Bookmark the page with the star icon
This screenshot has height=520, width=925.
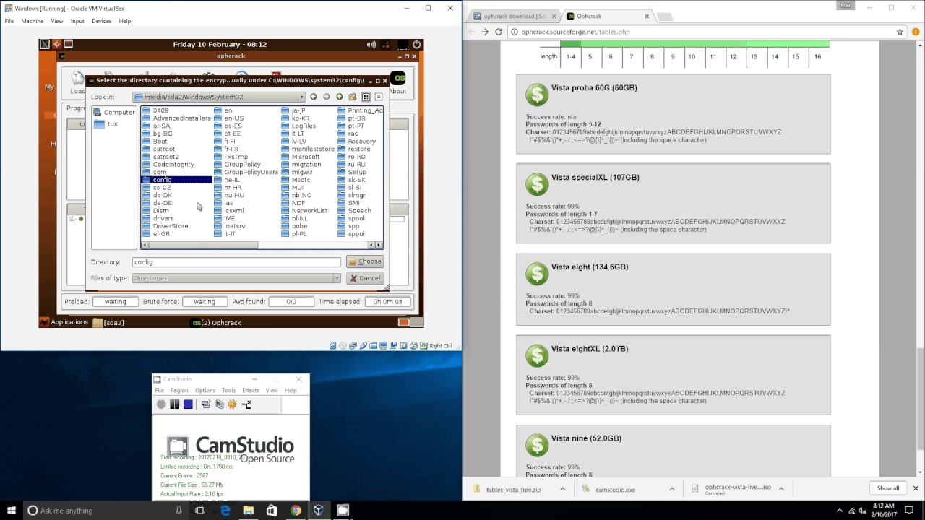[900, 32]
